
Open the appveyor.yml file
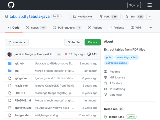[23, 108]
